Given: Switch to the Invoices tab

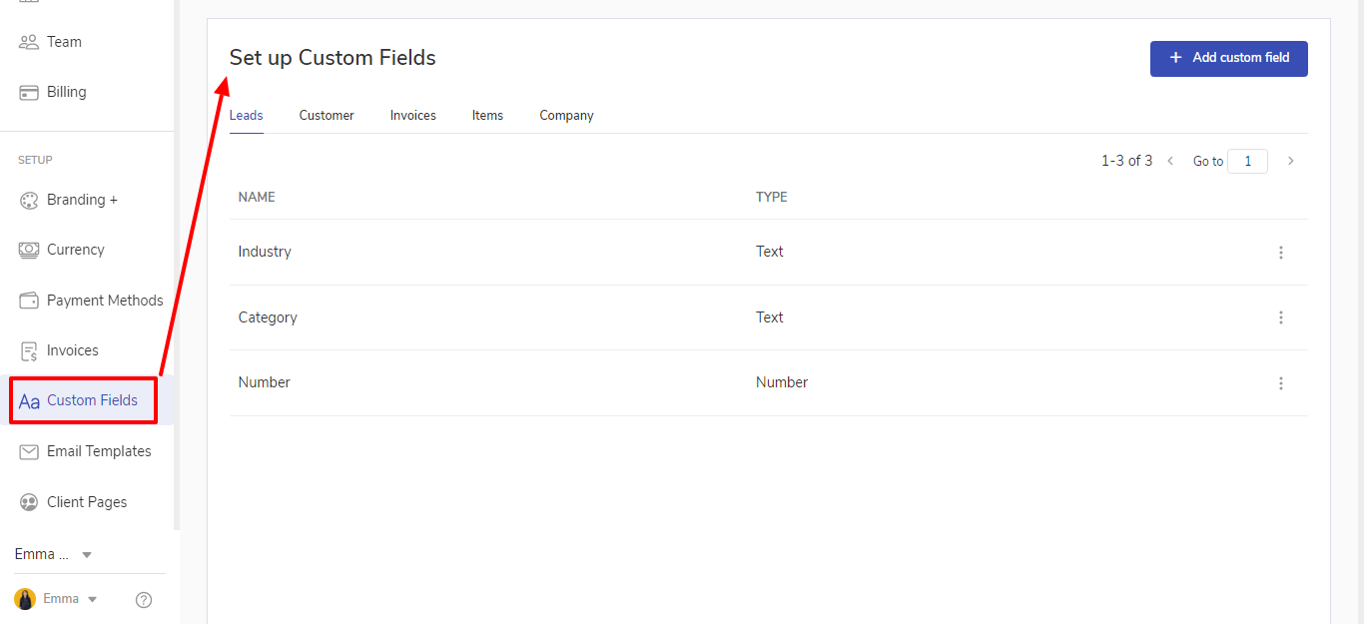Looking at the screenshot, I should coord(413,116).
